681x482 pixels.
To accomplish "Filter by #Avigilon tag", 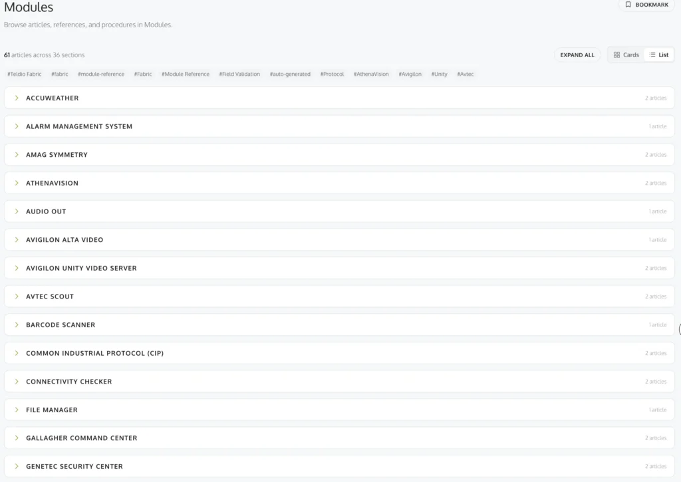I will pos(410,74).
